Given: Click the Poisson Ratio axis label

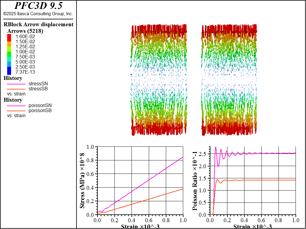Looking at the screenshot, I should tap(195, 181).
